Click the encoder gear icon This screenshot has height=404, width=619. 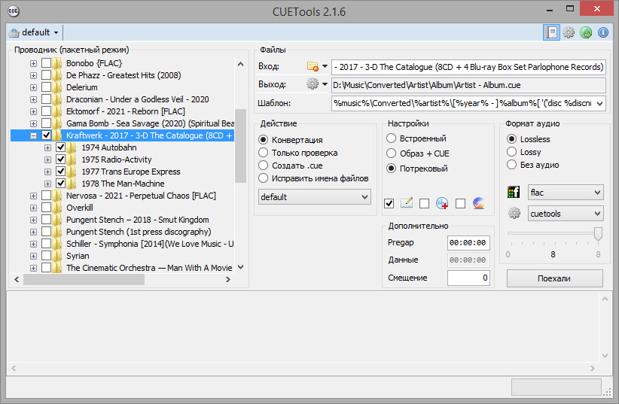click(x=514, y=214)
